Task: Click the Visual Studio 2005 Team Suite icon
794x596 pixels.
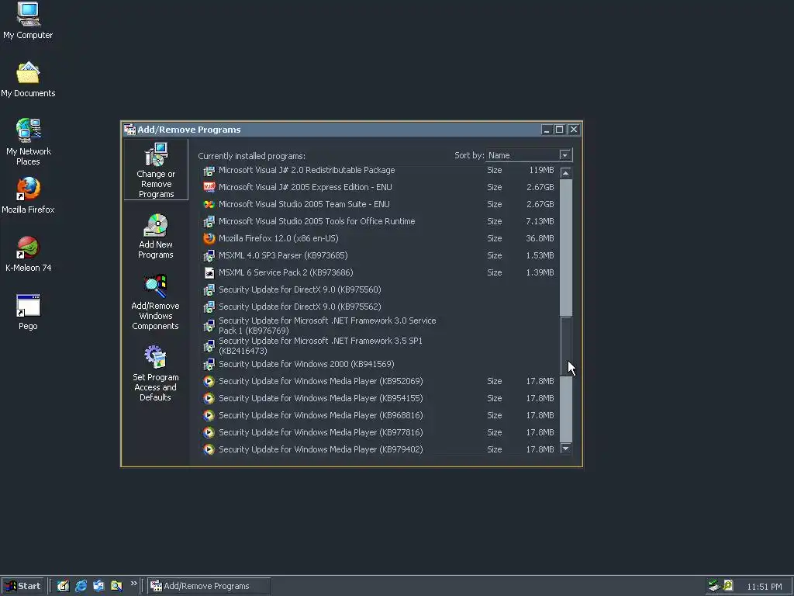Action: click(209, 204)
